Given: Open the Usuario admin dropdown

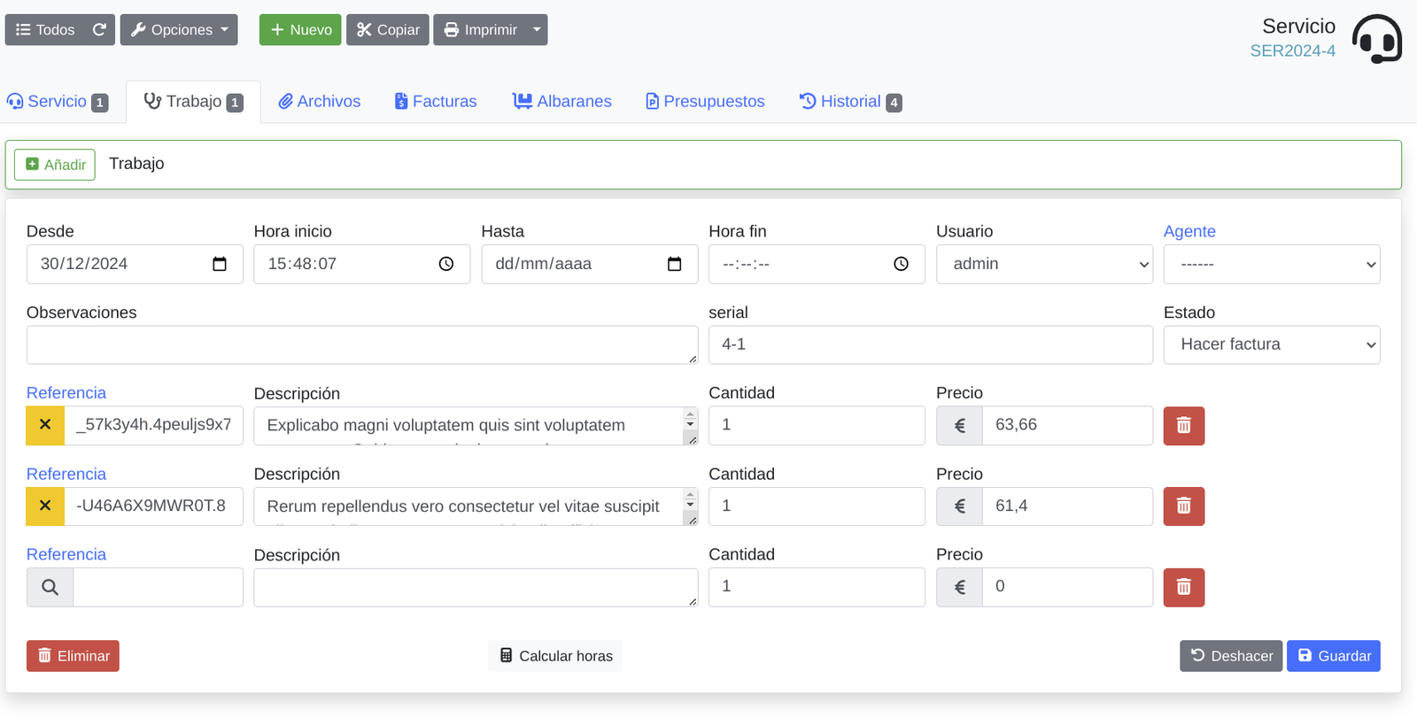Looking at the screenshot, I should coord(1044,264).
